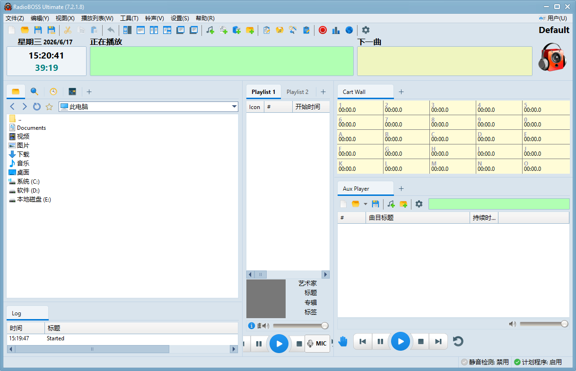Image resolution: width=576 pixels, height=371 pixels.
Task: Mute the Aux Player speaker icon
Action: pyautogui.click(x=512, y=324)
